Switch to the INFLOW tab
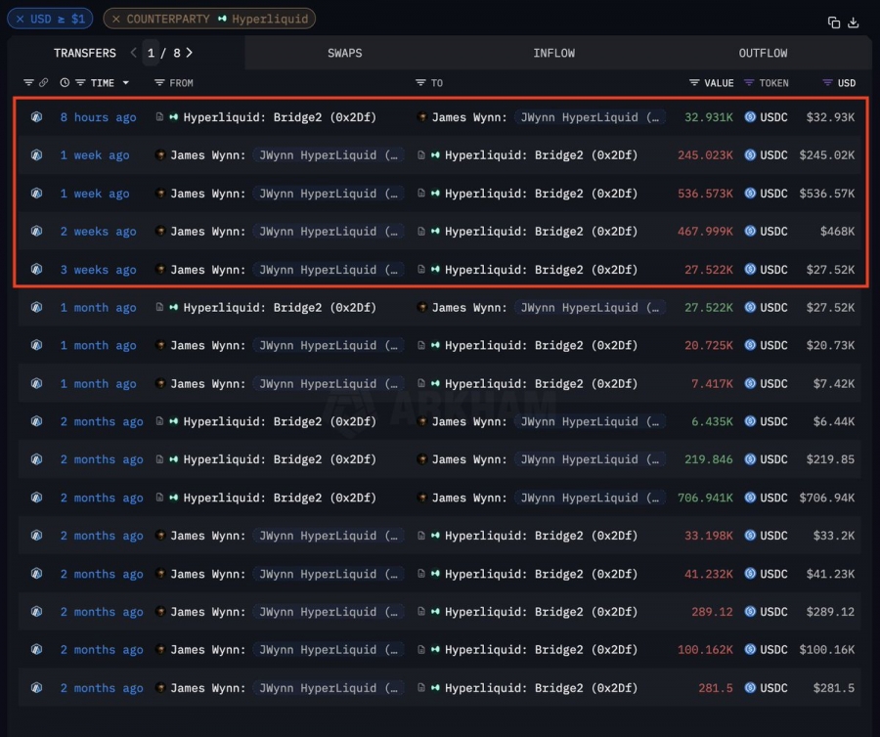This screenshot has height=737, width=880. pos(553,53)
